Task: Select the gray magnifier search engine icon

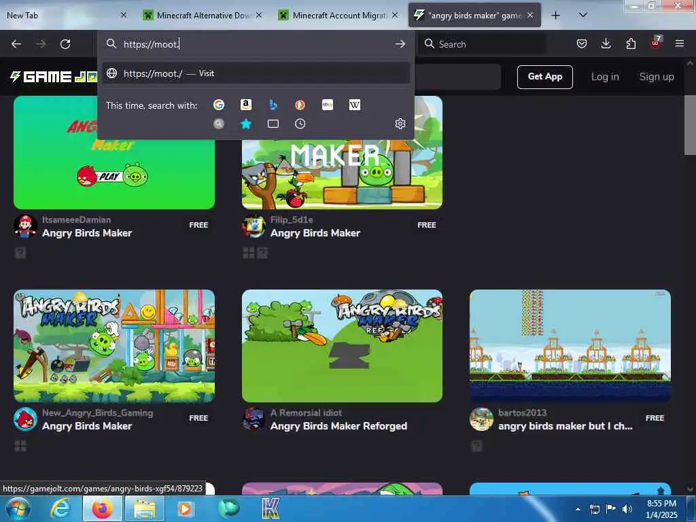Action: pos(218,124)
